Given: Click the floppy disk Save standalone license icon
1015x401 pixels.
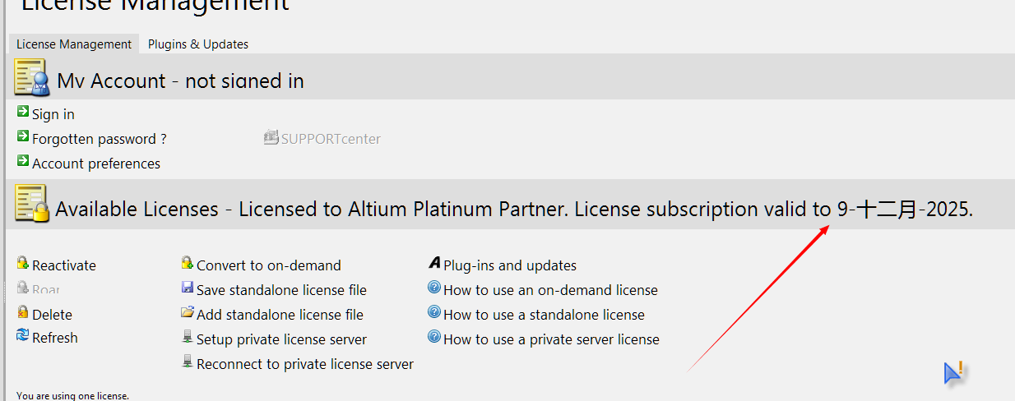Looking at the screenshot, I should (x=188, y=288).
